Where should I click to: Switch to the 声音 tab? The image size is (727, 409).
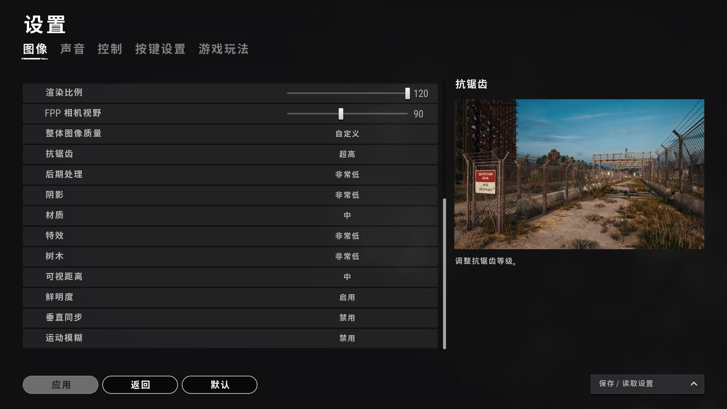tap(73, 49)
